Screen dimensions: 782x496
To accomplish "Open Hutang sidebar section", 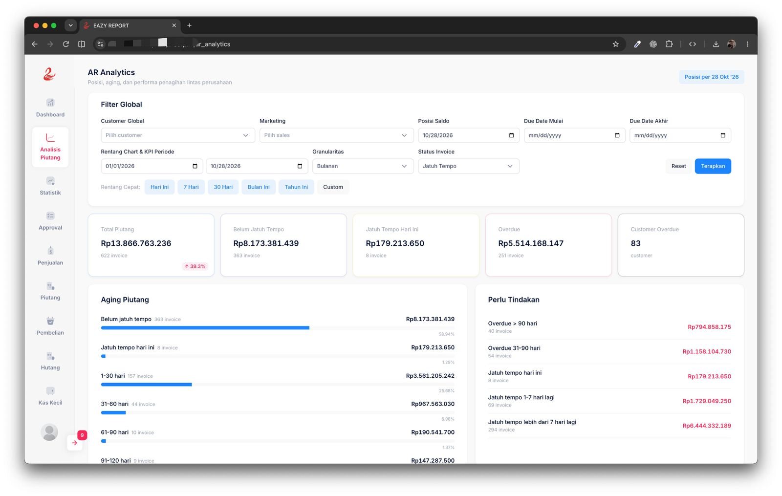I will 50,361.
